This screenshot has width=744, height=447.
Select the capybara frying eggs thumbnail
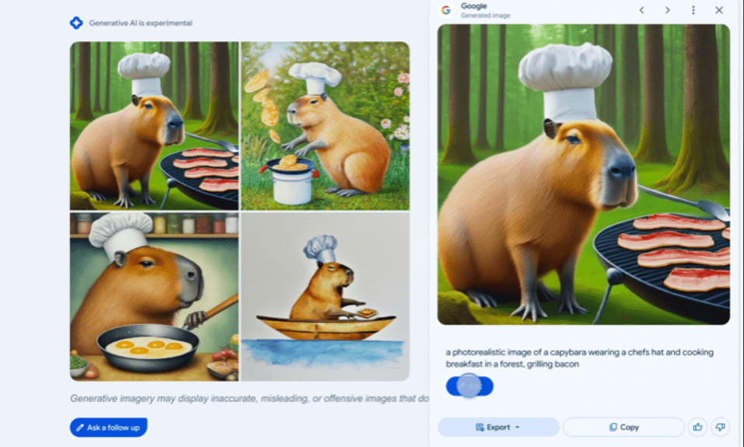pyautogui.click(x=154, y=297)
